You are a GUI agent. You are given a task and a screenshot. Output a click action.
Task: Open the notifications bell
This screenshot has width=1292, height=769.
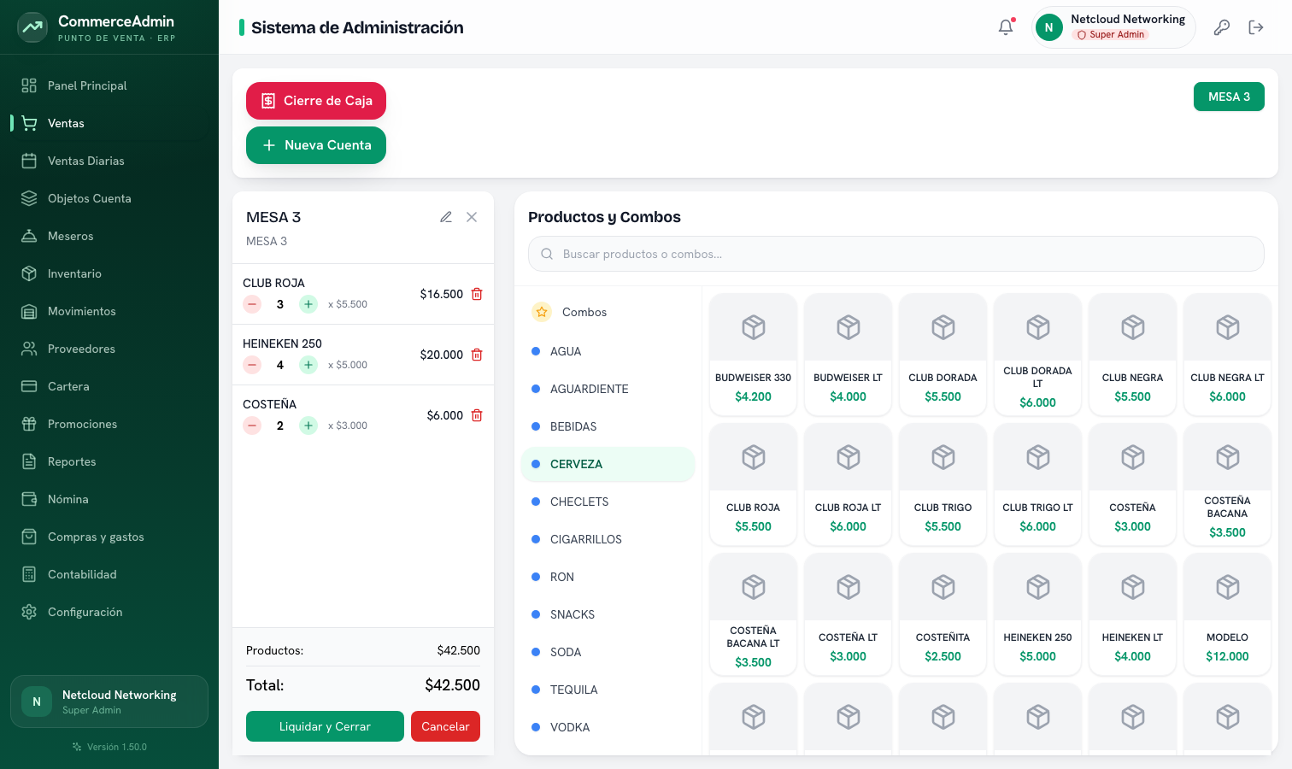pyautogui.click(x=1006, y=27)
